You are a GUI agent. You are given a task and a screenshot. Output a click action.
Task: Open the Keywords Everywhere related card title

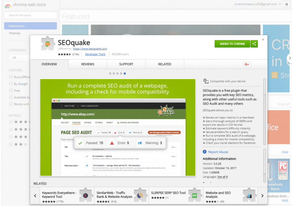point(59,195)
